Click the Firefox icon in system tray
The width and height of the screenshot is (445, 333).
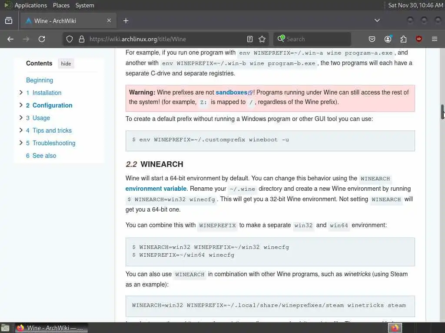[x=395, y=328]
